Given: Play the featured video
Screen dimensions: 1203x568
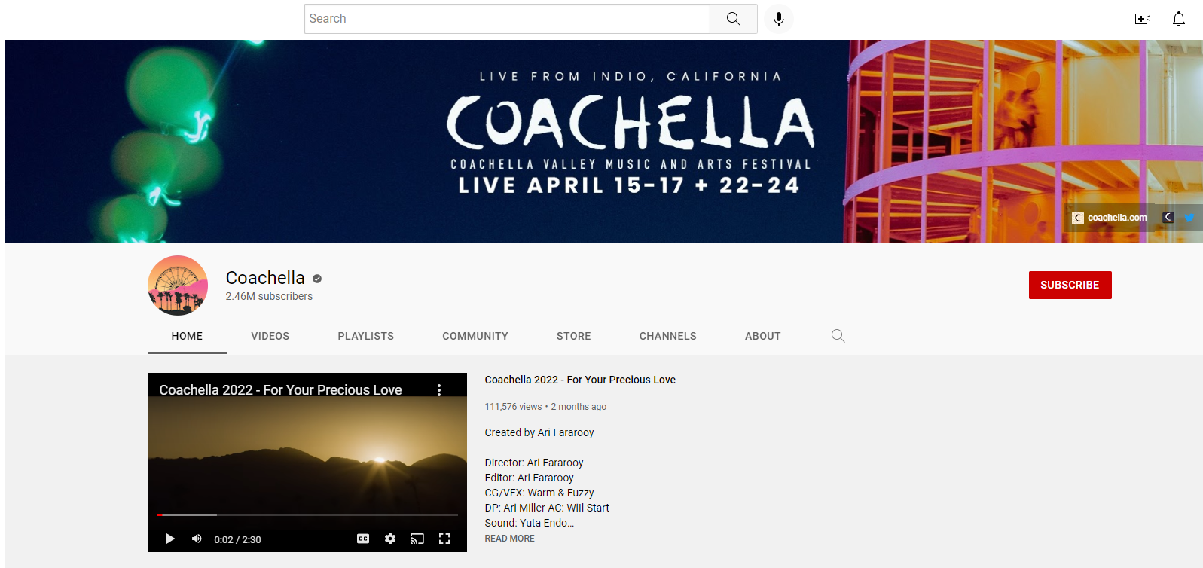Looking at the screenshot, I should click(x=170, y=539).
